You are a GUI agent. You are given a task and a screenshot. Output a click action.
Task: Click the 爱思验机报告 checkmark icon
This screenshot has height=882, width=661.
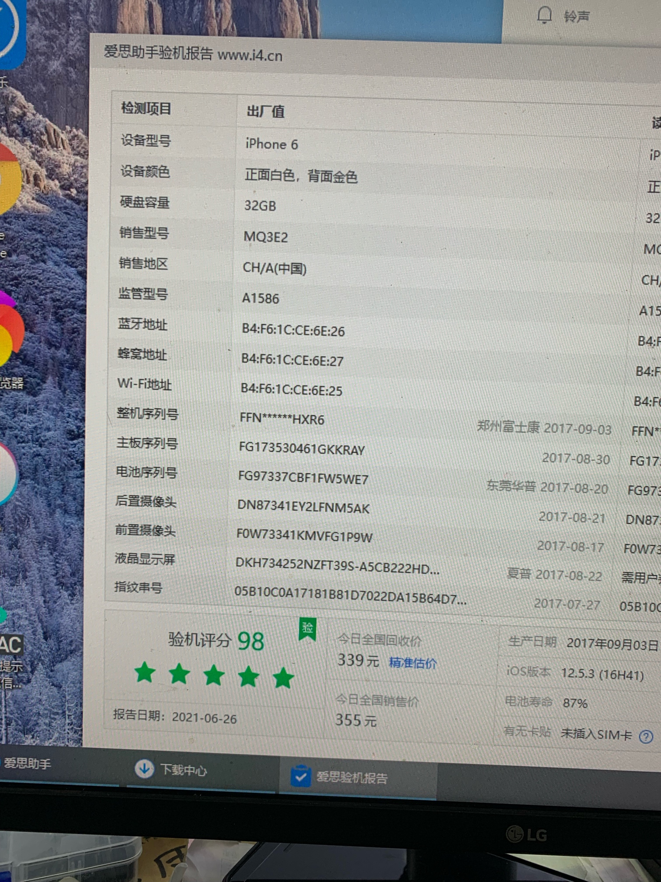coord(300,776)
